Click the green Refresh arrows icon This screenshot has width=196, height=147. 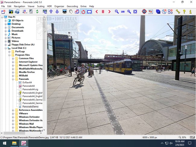click(37, 11)
